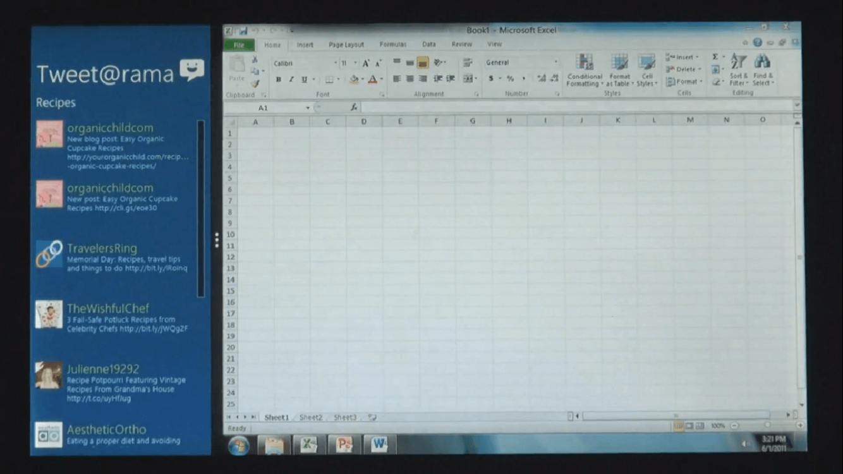Open Find & Select binoculars tool

pos(762,70)
